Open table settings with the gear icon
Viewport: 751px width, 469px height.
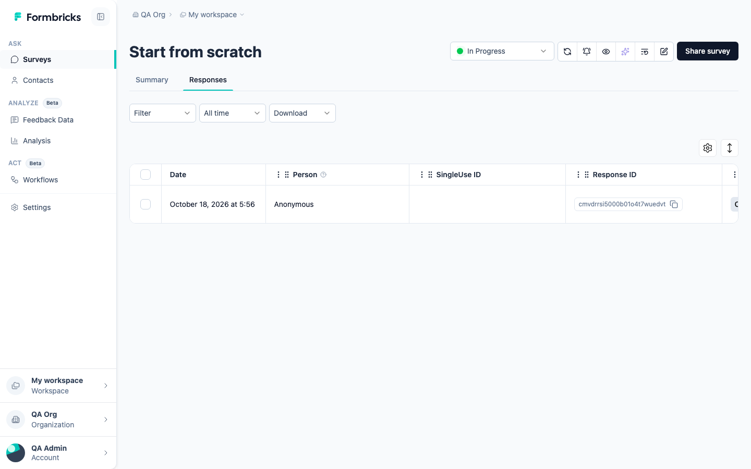click(708, 148)
